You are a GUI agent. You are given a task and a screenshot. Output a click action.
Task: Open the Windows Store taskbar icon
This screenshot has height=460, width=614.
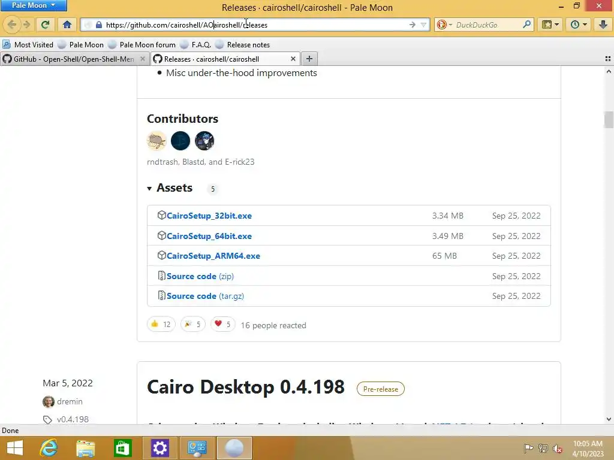[122, 448]
